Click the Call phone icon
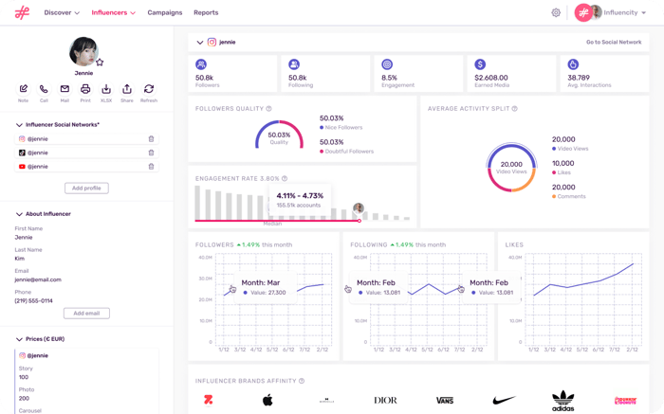664x414 pixels. [44, 89]
